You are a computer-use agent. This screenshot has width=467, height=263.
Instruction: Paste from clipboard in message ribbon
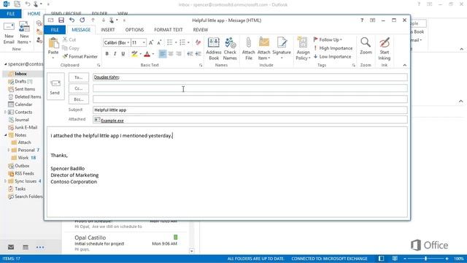click(53, 47)
